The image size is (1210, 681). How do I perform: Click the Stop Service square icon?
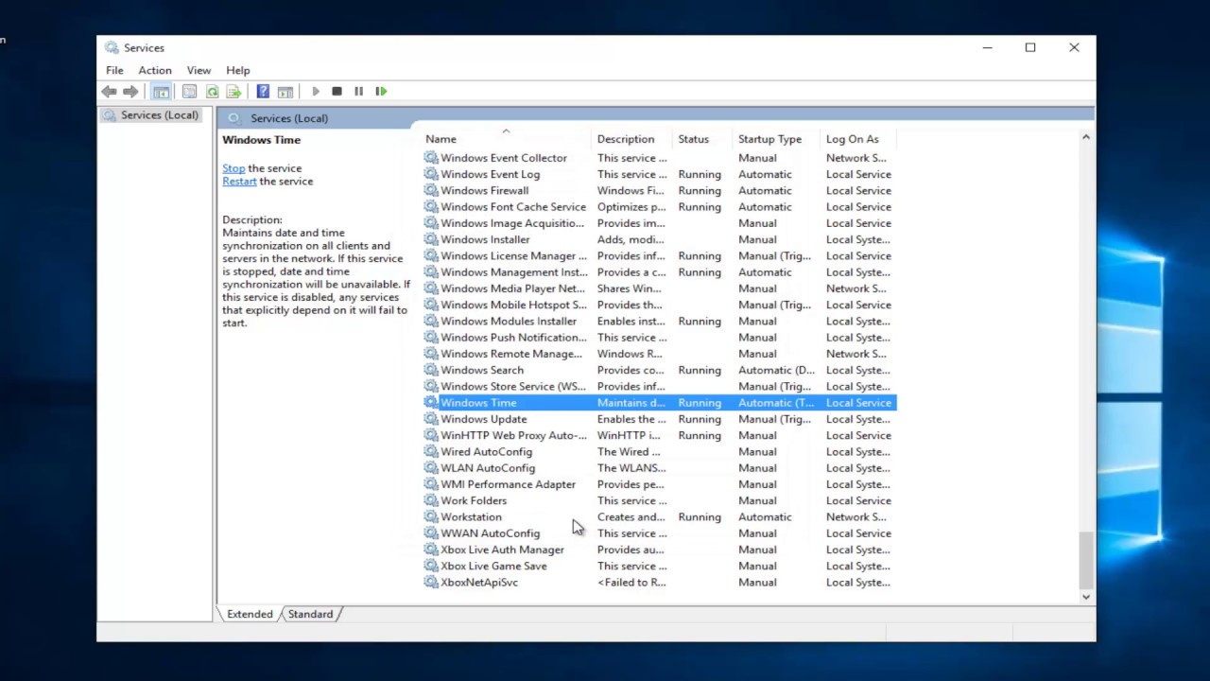pyautogui.click(x=337, y=92)
